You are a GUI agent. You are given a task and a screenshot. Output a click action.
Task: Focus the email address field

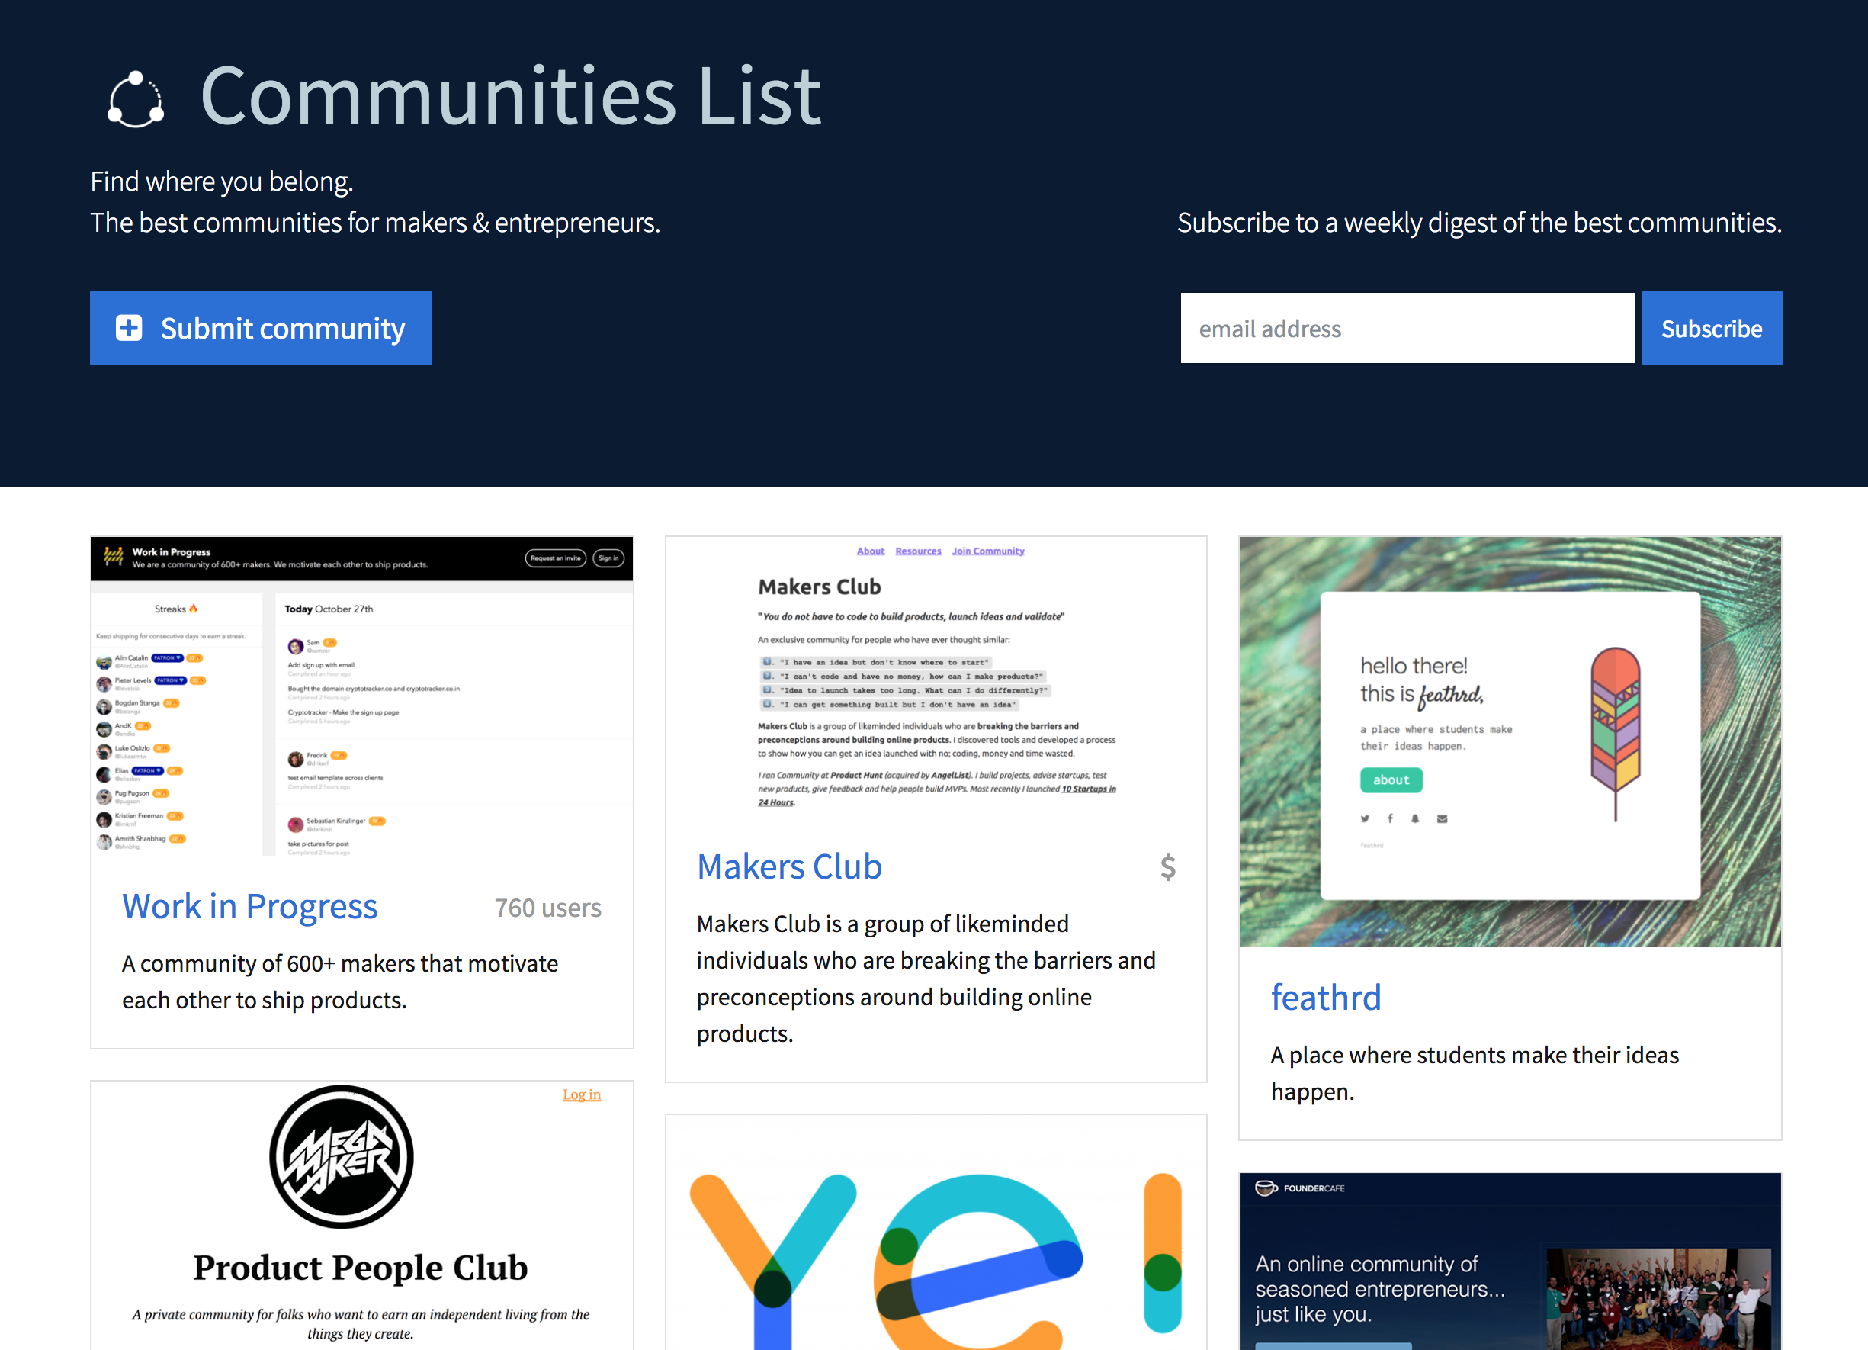pyautogui.click(x=1407, y=328)
